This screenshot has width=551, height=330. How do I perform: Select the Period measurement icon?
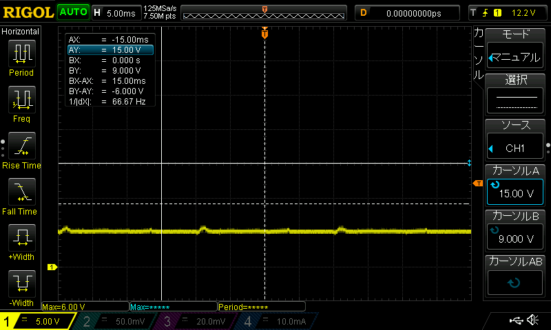click(21, 57)
